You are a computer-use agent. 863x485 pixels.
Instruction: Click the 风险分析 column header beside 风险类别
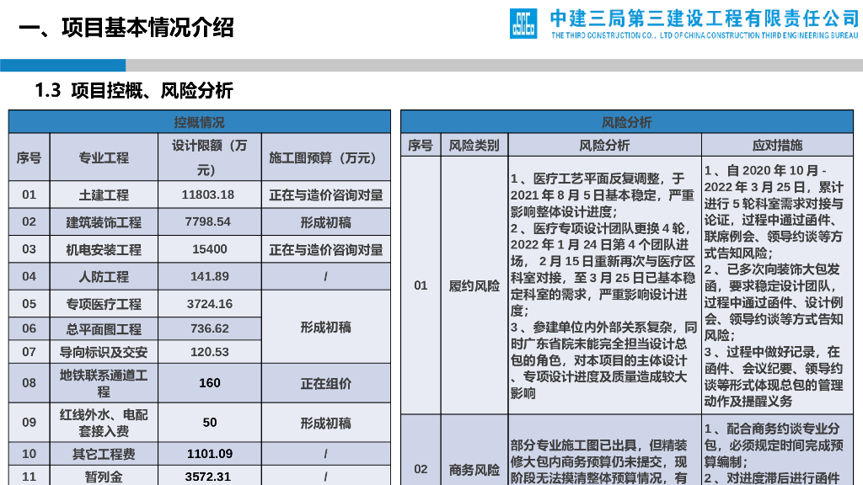click(604, 145)
